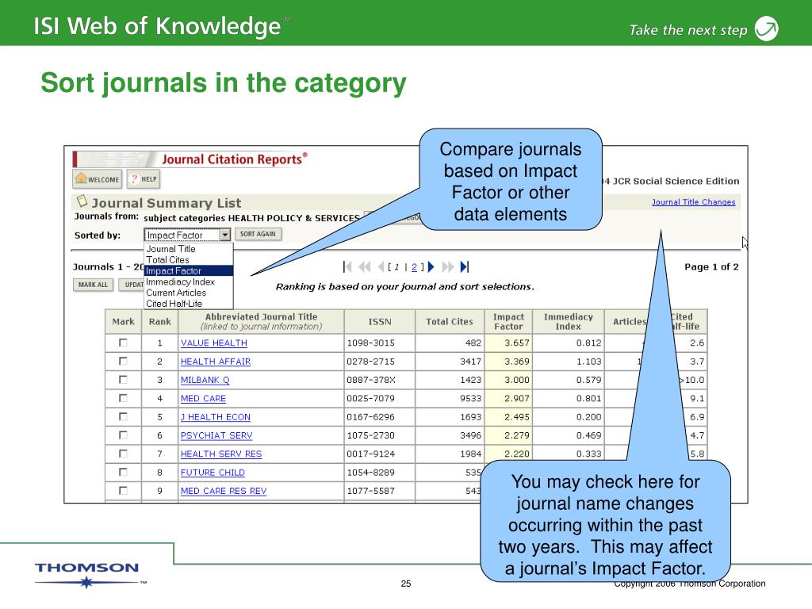This screenshot has width=812, height=609.
Task: Open the Journal Title Changes link
Action: pyautogui.click(x=693, y=202)
